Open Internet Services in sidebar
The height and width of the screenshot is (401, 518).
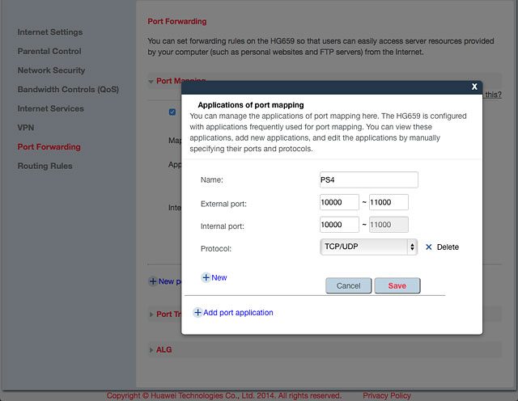(x=50, y=109)
